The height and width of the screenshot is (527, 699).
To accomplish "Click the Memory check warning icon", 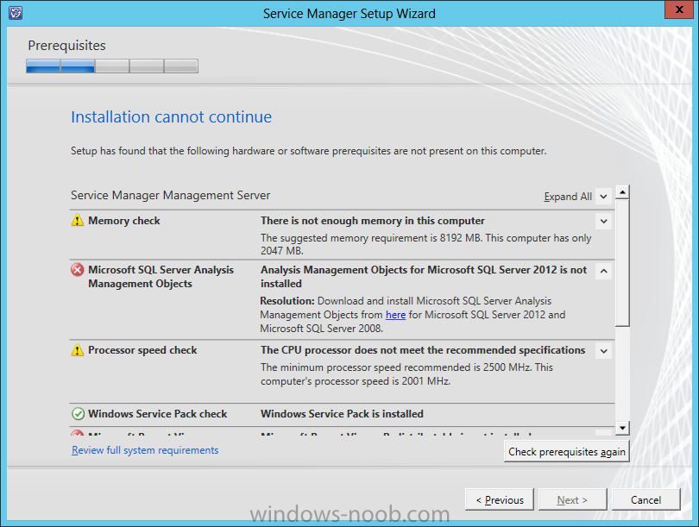I will tap(78, 221).
